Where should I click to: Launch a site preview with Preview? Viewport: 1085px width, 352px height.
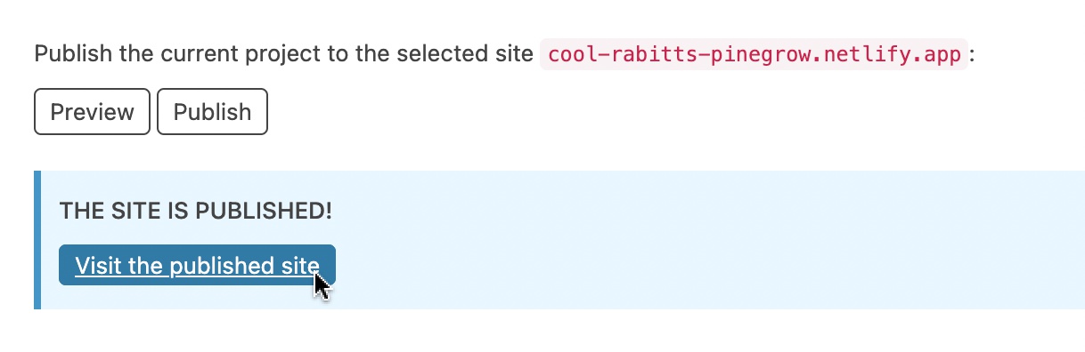(x=92, y=112)
